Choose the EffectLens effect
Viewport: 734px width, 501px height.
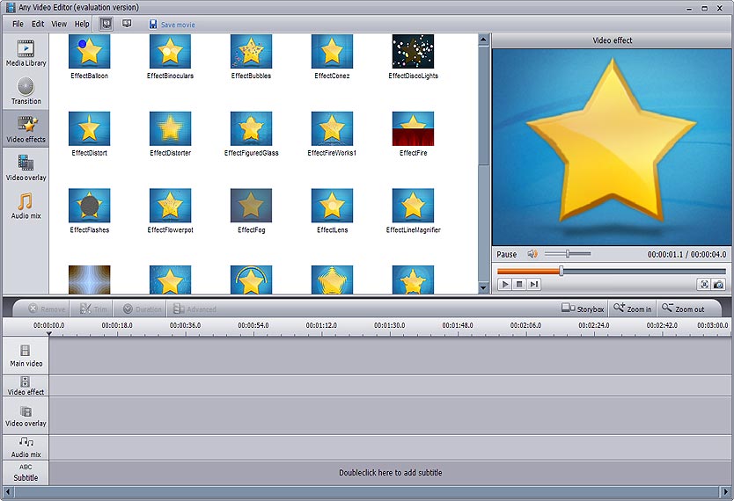click(333, 206)
